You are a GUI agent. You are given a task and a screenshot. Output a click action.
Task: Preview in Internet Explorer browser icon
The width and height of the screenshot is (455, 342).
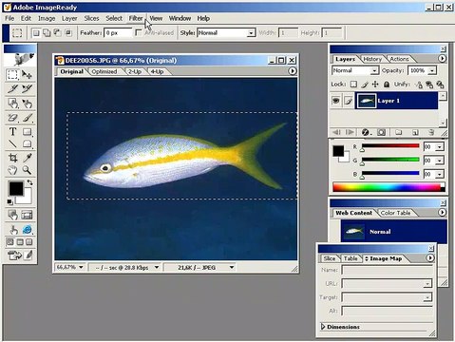coord(28,229)
